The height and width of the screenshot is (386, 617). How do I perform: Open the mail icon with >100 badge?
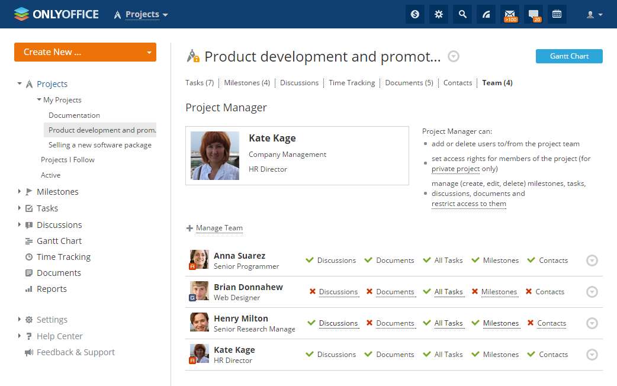(x=510, y=14)
